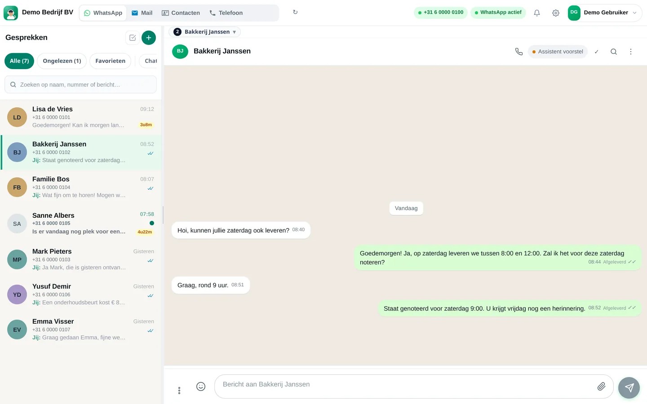Open the Yusuf Demir conversation
Image resolution: width=647 pixels, height=404 pixels.
81,295
